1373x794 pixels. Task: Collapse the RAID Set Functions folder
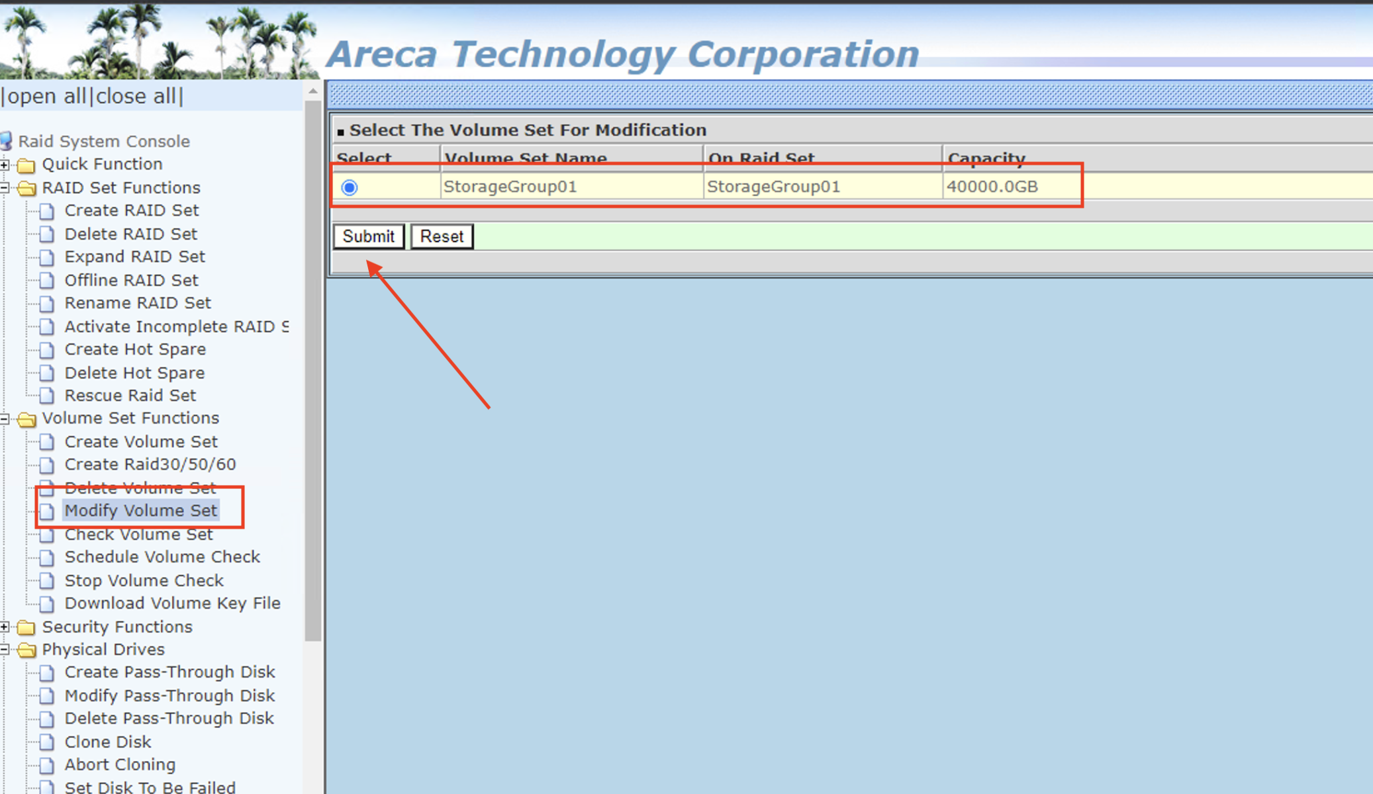click(5, 188)
